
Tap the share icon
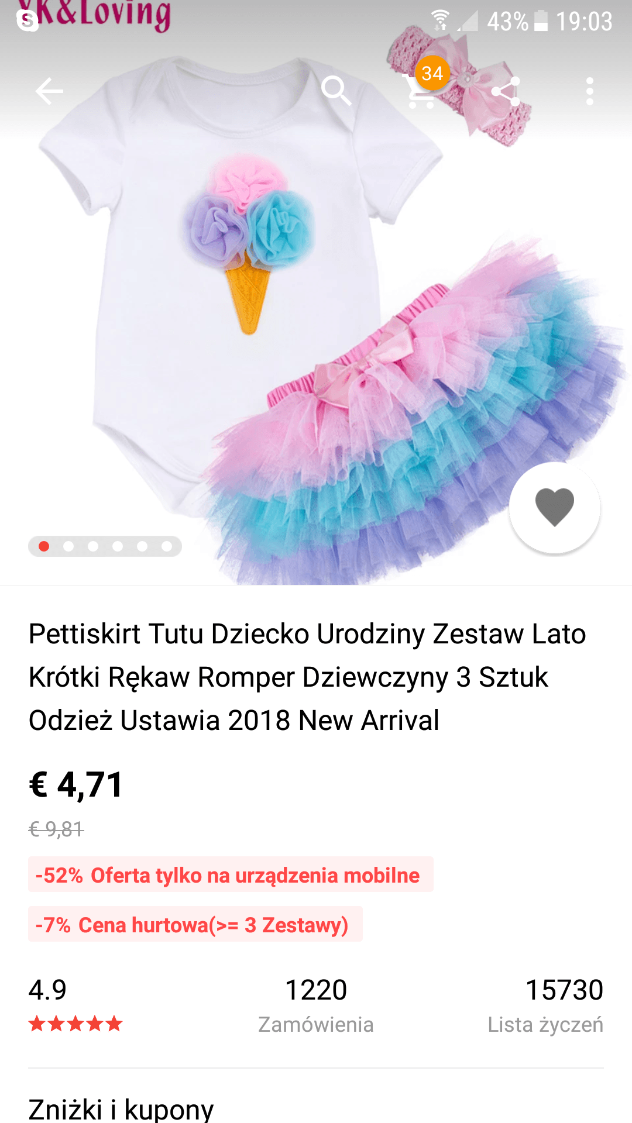pos(506,91)
